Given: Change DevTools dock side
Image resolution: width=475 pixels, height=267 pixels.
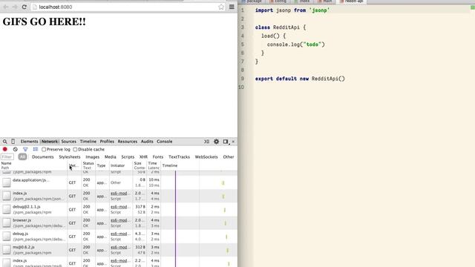Looking at the screenshot, I should point(226,142).
